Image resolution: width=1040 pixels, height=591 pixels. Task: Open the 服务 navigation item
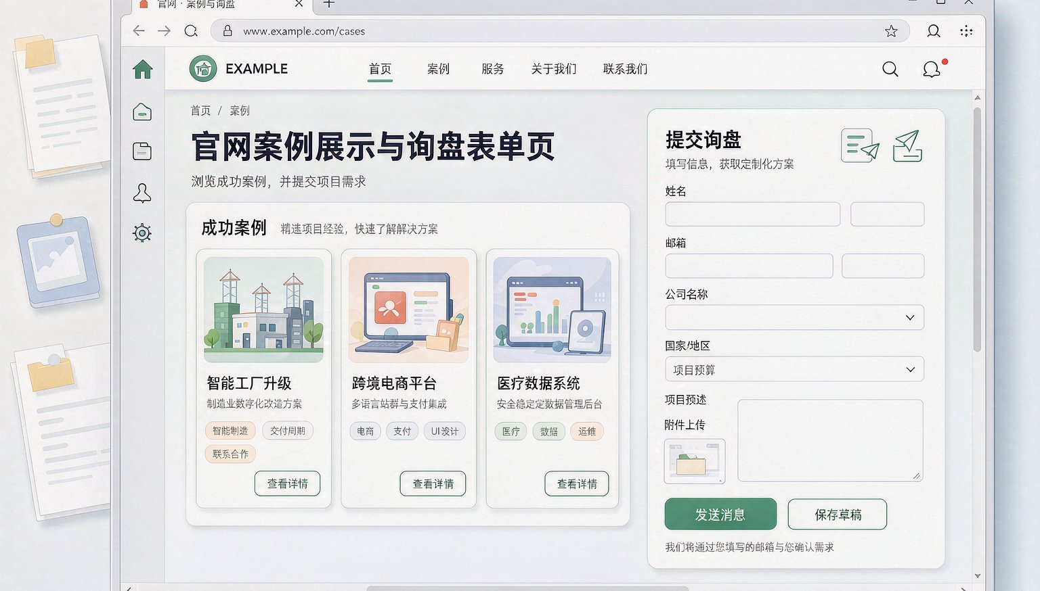pyautogui.click(x=492, y=69)
